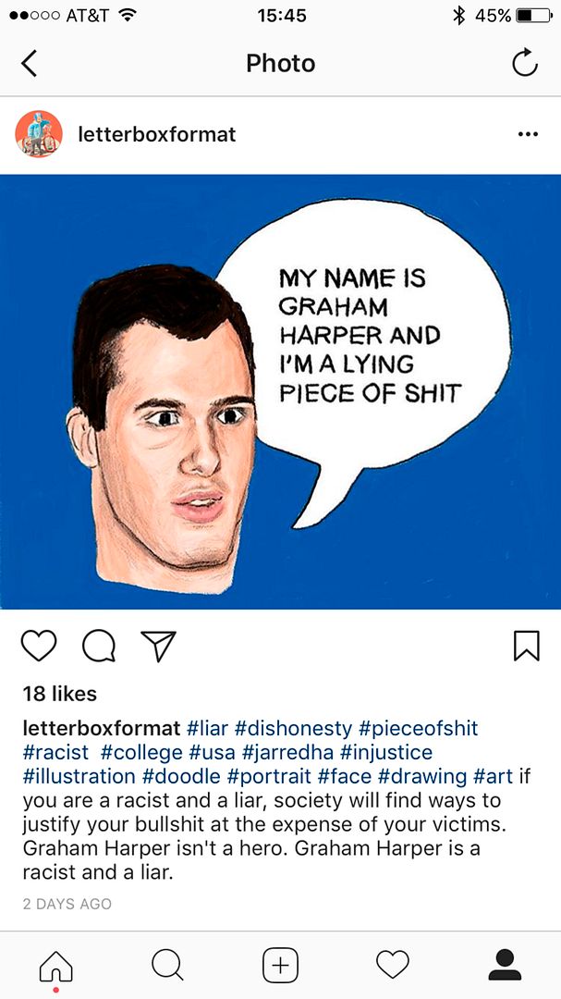Open Activity heart tab
This screenshot has width=561, height=999.
392,965
